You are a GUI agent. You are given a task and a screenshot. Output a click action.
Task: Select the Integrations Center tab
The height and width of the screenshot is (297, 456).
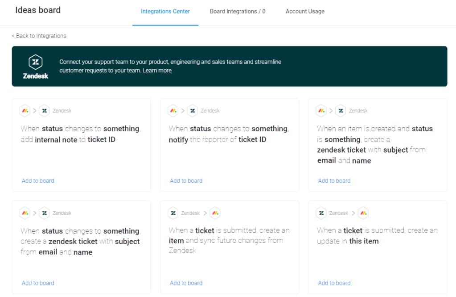pyautogui.click(x=165, y=11)
